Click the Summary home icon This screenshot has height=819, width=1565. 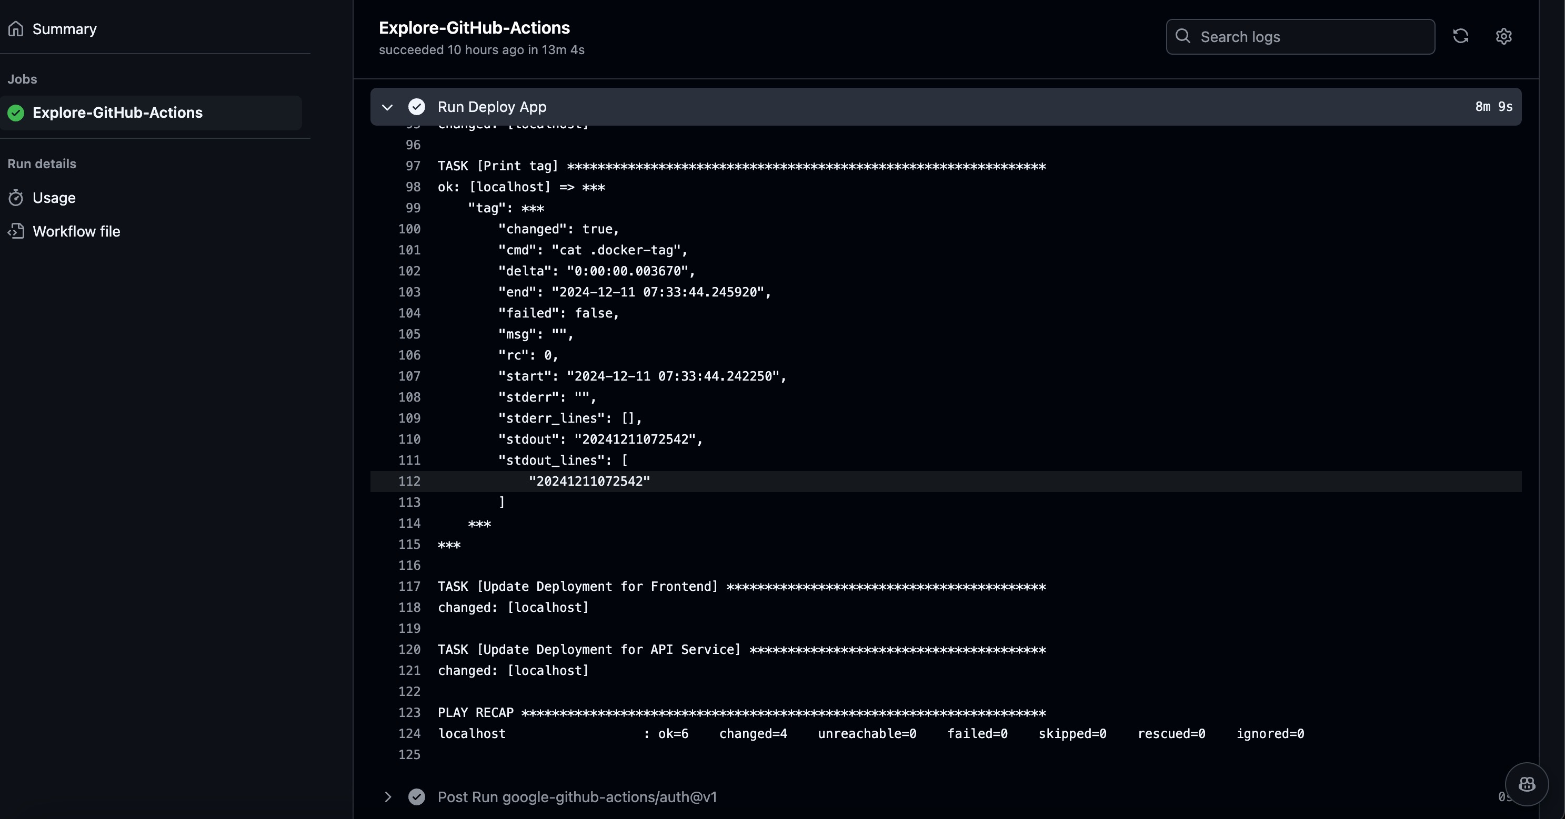16,29
